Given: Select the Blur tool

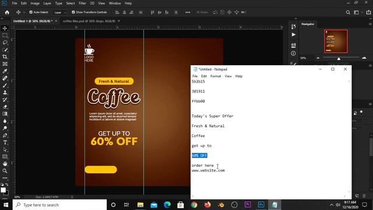Looking at the screenshot, I should [x=5, y=121].
